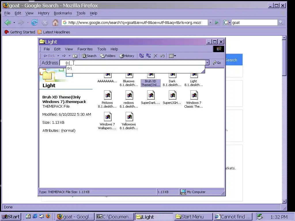The image size is (295, 221).
Task: Click Firefox search magnifier button
Action: (281, 22)
